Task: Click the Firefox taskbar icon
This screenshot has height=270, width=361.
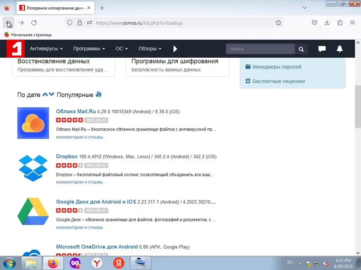Action: click(53, 263)
